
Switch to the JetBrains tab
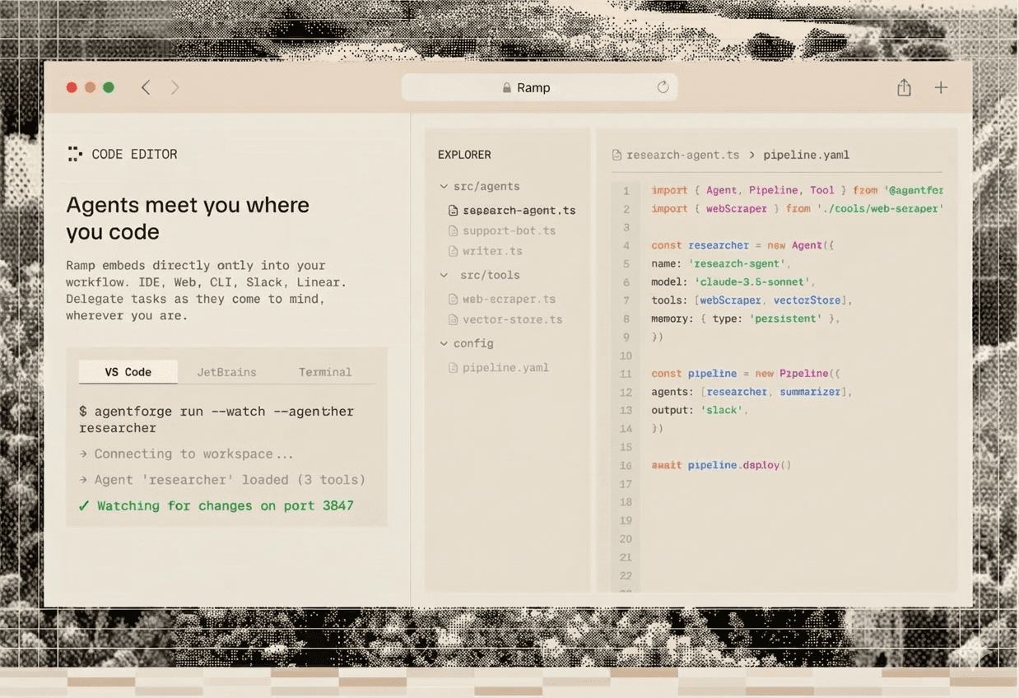point(226,372)
